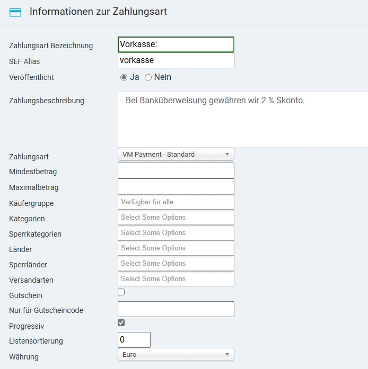
Task: Select the Nein radio button
Action: pyautogui.click(x=148, y=77)
